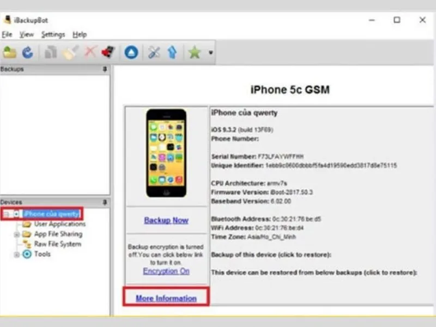Click the green star toolbar icon
Image resolution: width=436 pixels, height=327 pixels.
[x=195, y=52]
